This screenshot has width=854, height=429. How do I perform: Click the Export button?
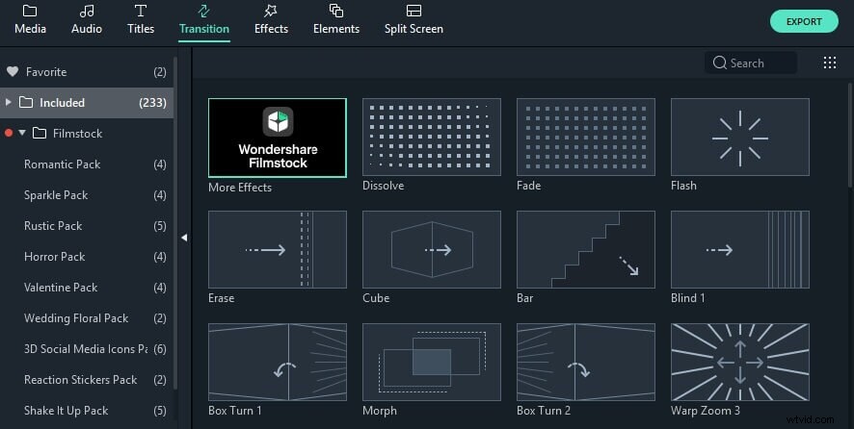804,21
